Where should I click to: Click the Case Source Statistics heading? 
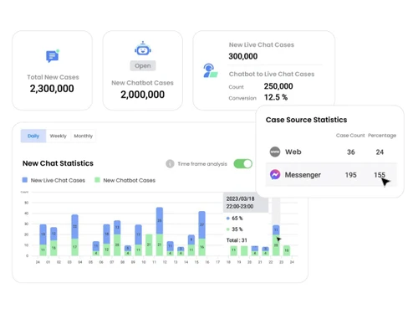(x=306, y=120)
